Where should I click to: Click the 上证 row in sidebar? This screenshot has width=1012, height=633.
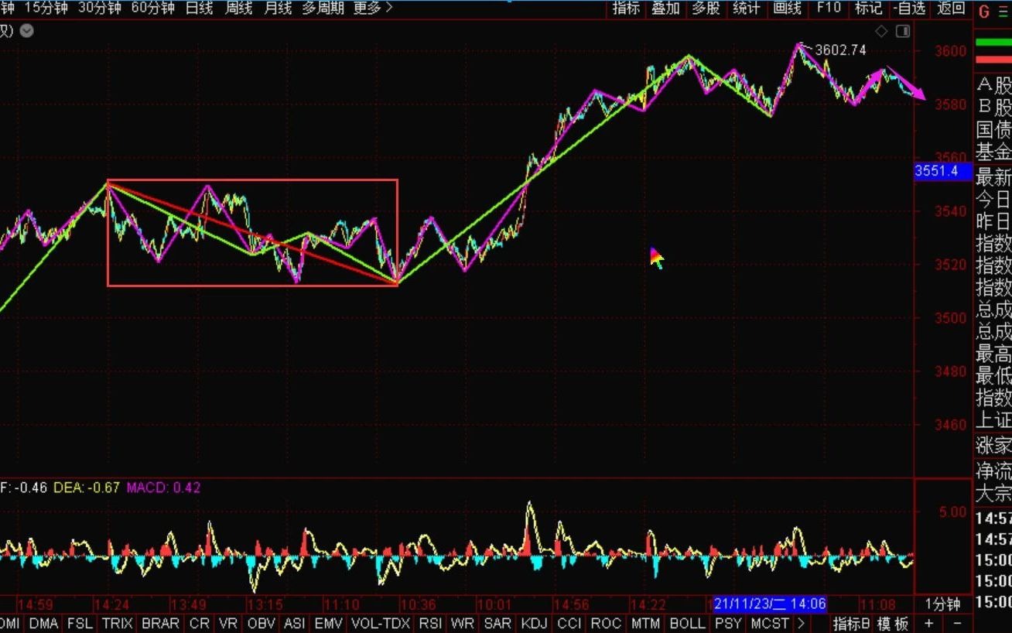tap(994, 420)
